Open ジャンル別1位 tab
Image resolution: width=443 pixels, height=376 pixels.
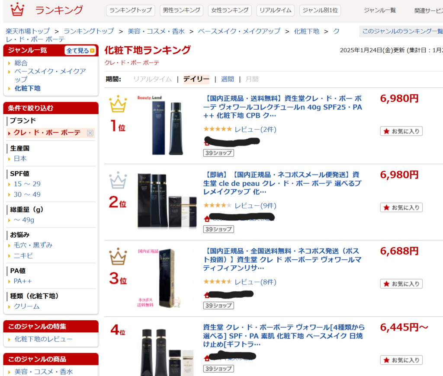(320, 10)
